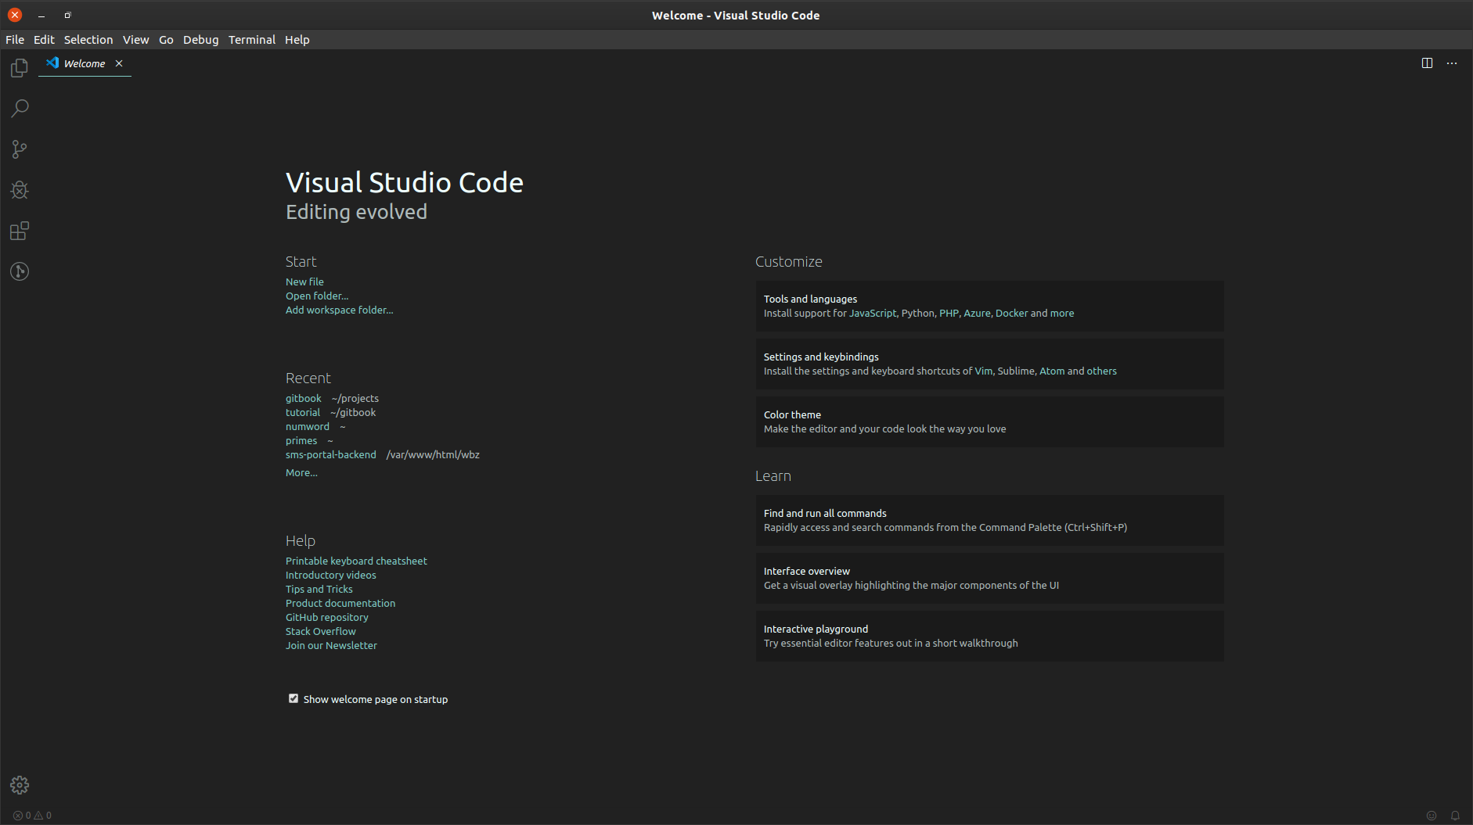This screenshot has width=1473, height=825.
Task: Click Join our Newsletter link
Action: coord(331,645)
